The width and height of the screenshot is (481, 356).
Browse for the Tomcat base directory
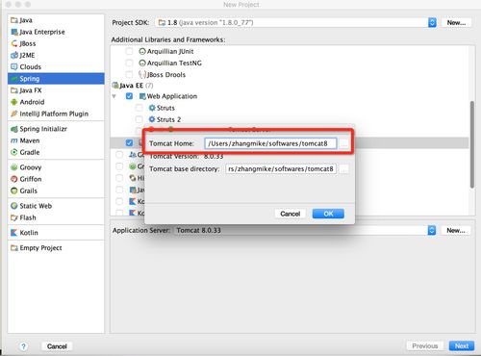point(343,169)
